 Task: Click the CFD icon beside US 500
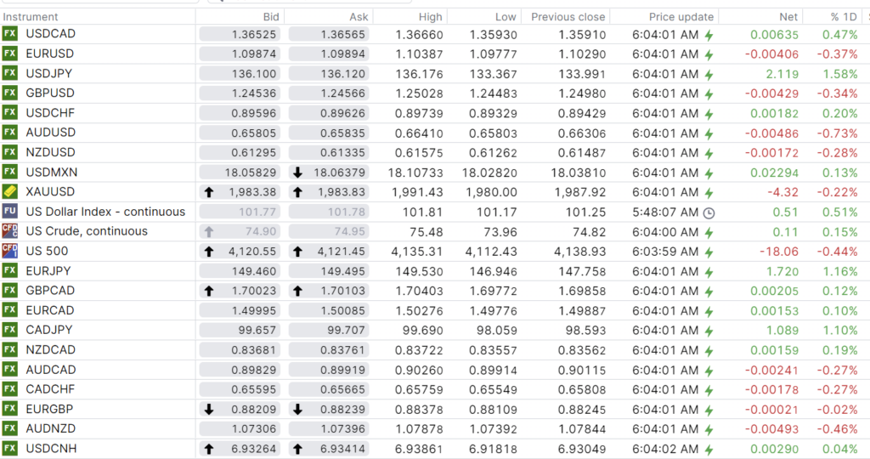[10, 251]
